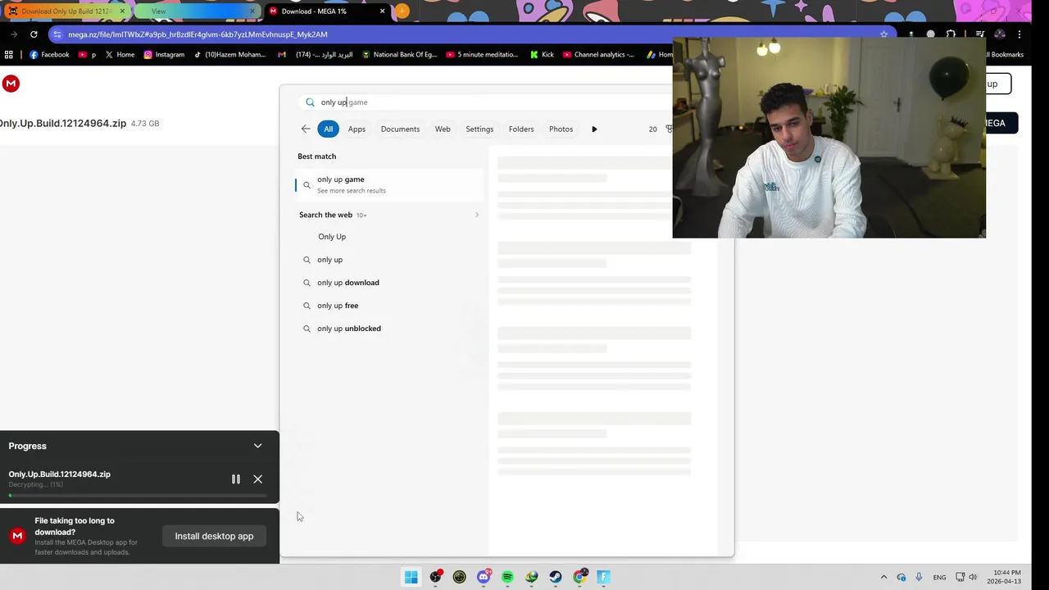The width and height of the screenshot is (1049, 590).
Task: Cancel the Only.Up.Build zip download
Action: 258,479
